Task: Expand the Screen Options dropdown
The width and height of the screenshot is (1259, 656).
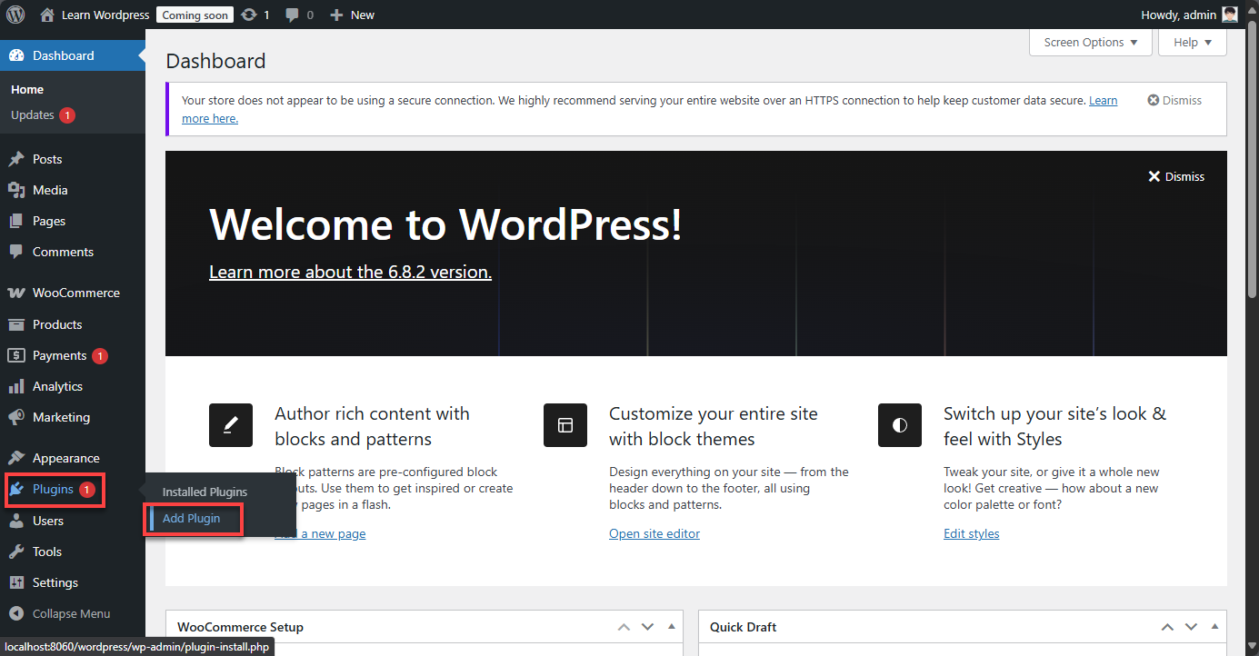Action: pos(1090,43)
